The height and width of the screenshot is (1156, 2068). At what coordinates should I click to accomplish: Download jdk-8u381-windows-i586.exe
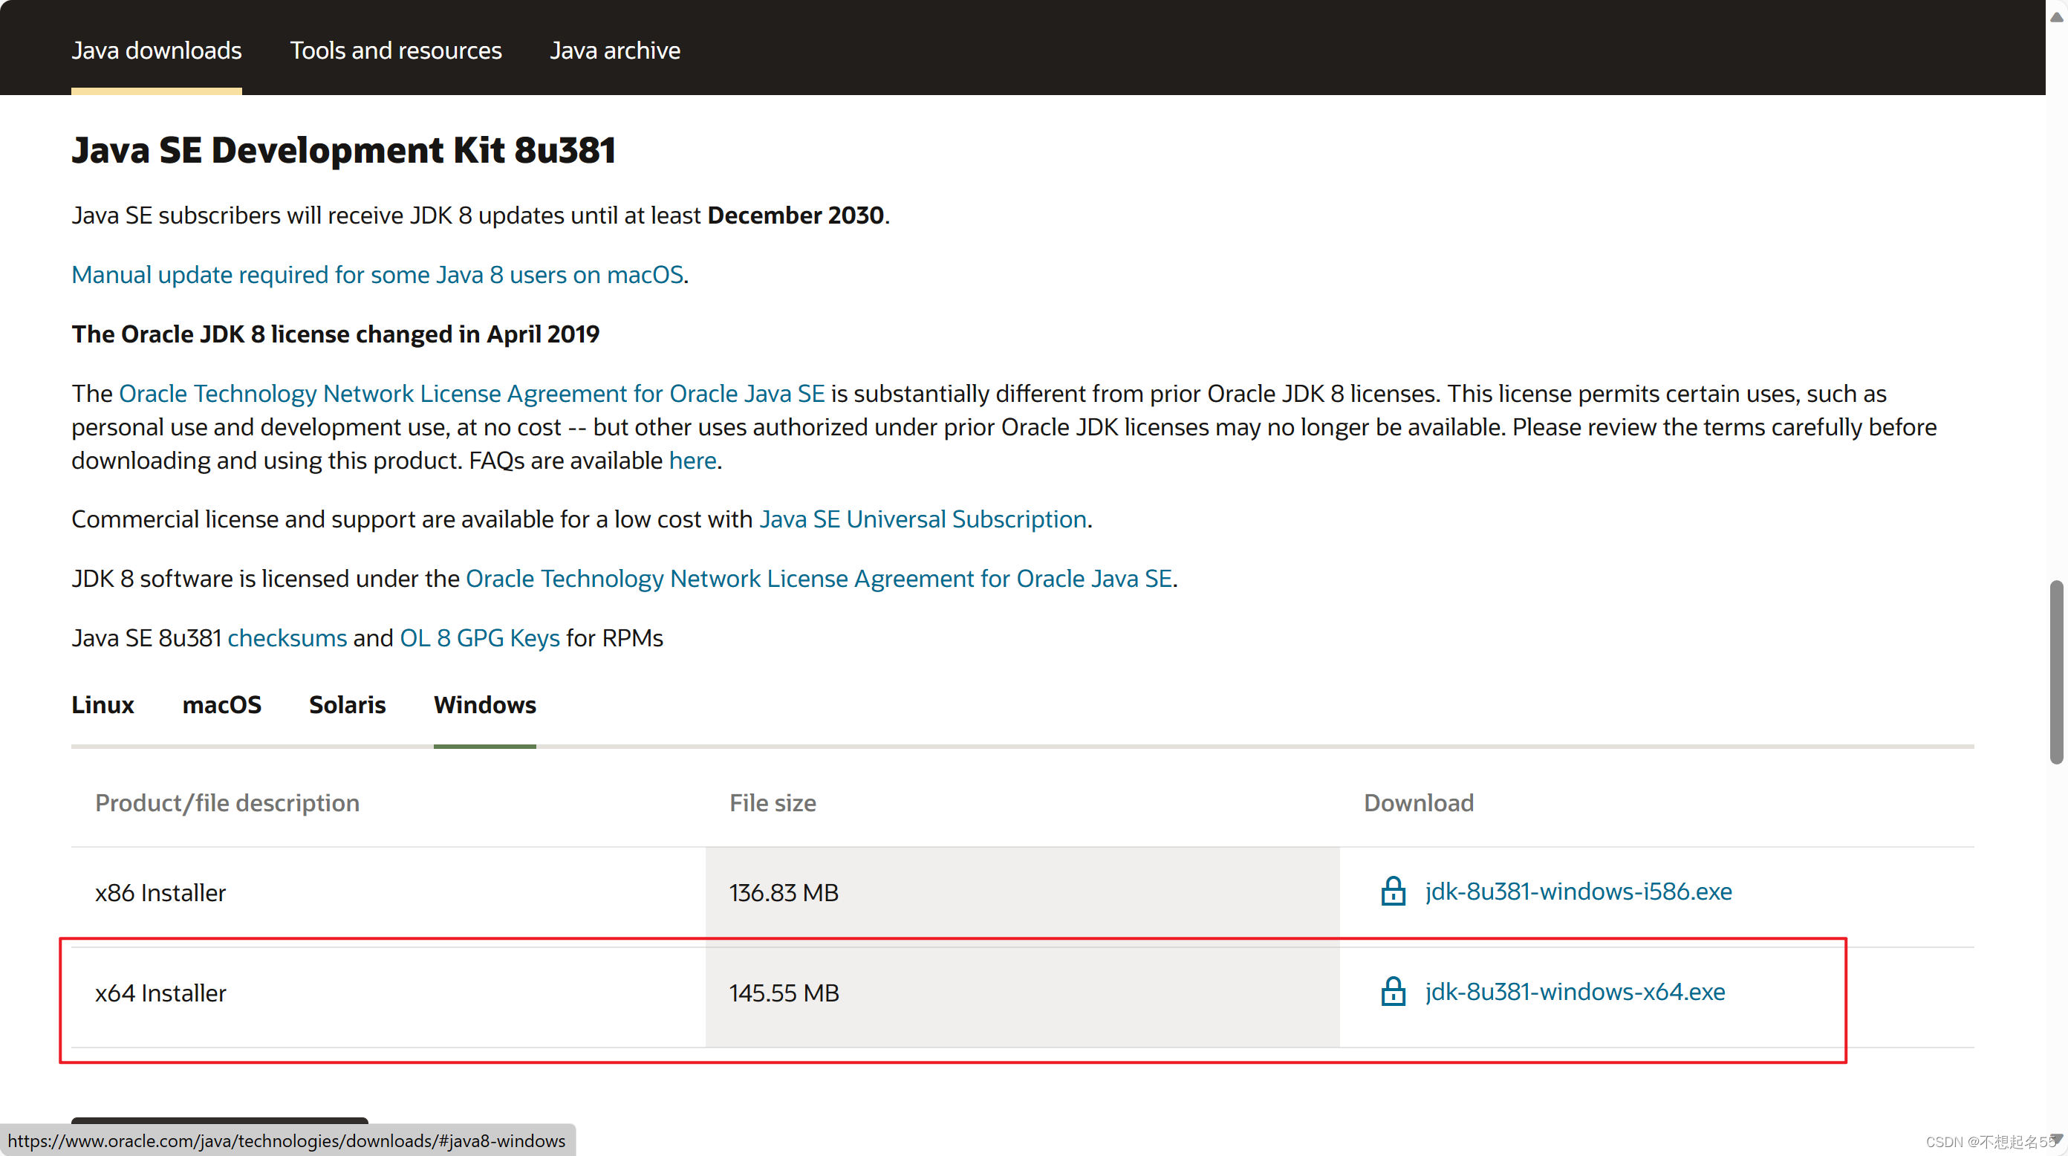click(x=1578, y=891)
